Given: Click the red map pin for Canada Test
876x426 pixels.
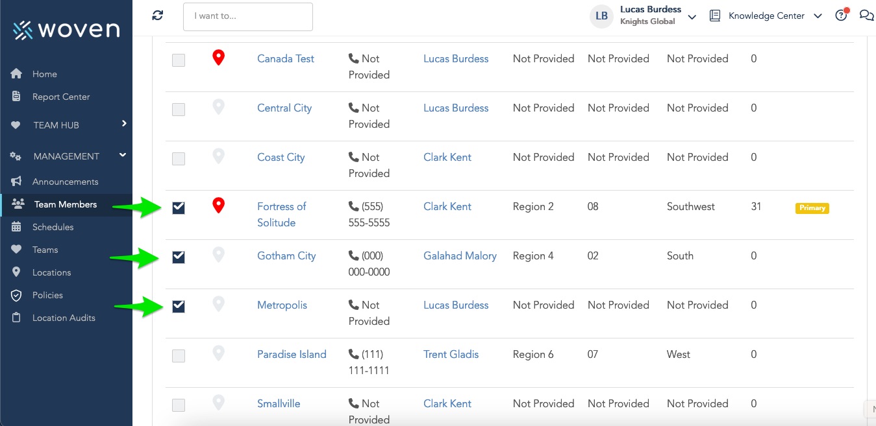Looking at the screenshot, I should click(x=219, y=58).
